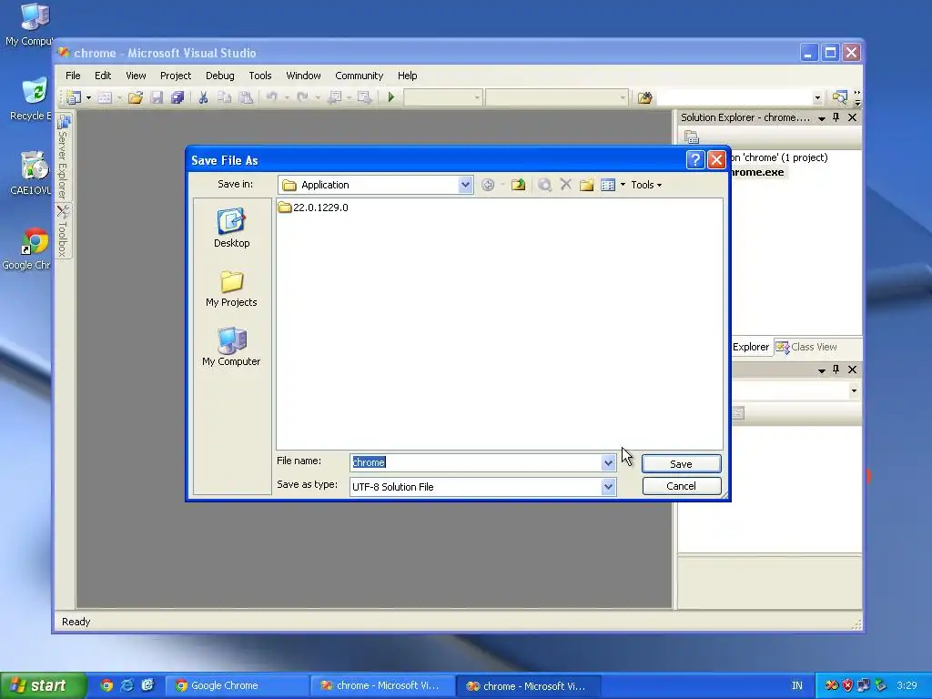Expand the File name dropdown arrow
Image resolution: width=932 pixels, height=699 pixels.
click(x=608, y=462)
